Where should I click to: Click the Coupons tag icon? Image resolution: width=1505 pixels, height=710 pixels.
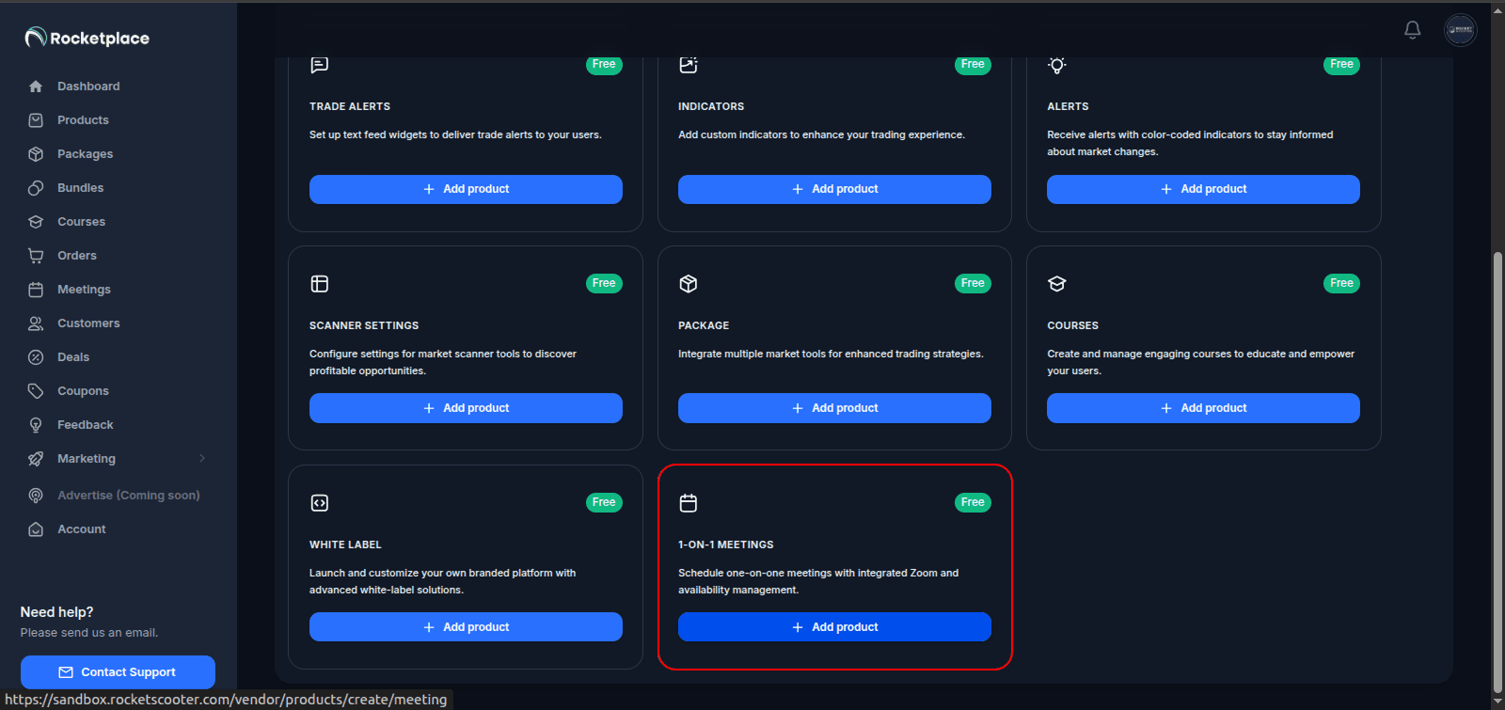(x=36, y=391)
